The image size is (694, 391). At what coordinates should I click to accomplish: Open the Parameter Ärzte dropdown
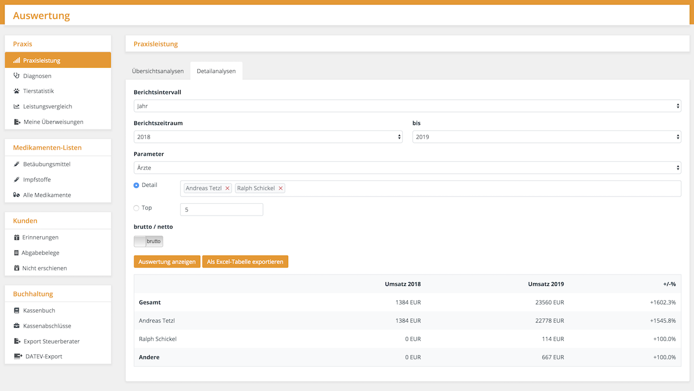tap(407, 168)
